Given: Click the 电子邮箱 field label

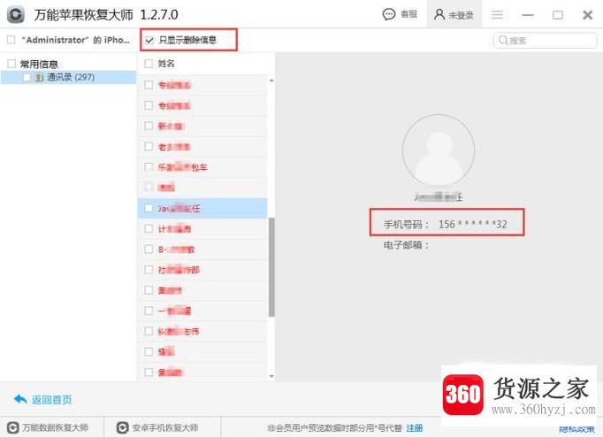Looking at the screenshot, I should click(x=406, y=245).
